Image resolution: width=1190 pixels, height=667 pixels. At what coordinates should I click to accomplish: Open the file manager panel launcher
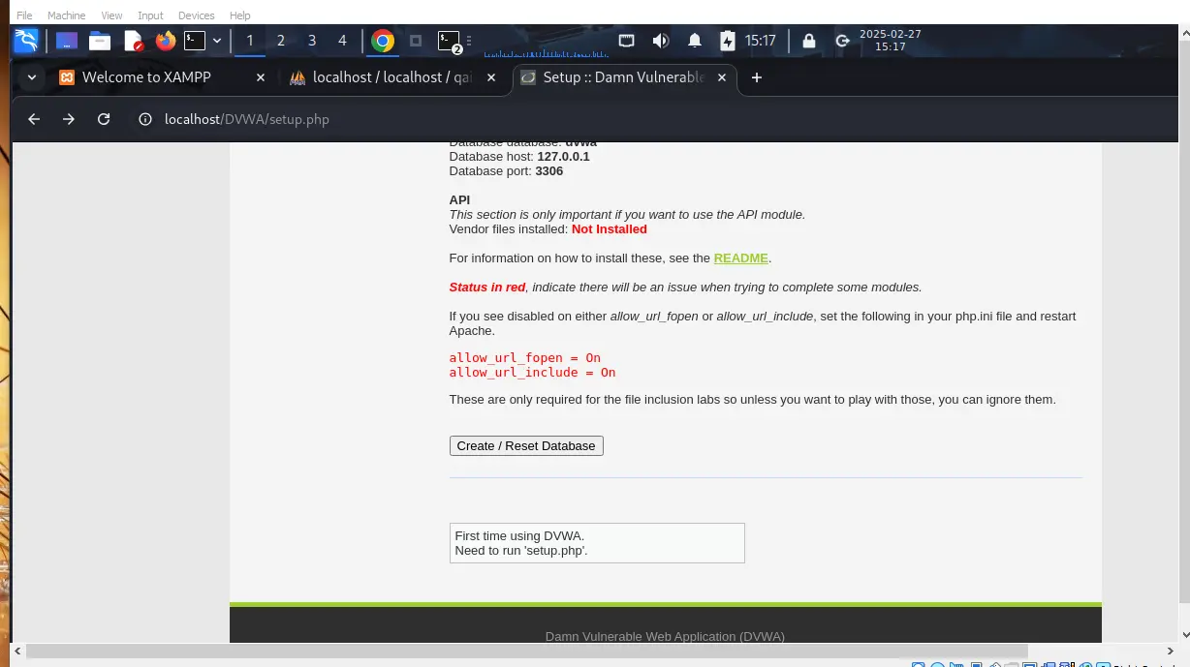(100, 41)
